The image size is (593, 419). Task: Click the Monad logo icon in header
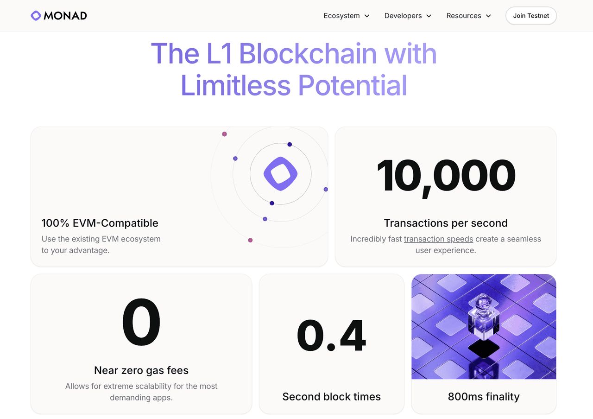pos(36,16)
